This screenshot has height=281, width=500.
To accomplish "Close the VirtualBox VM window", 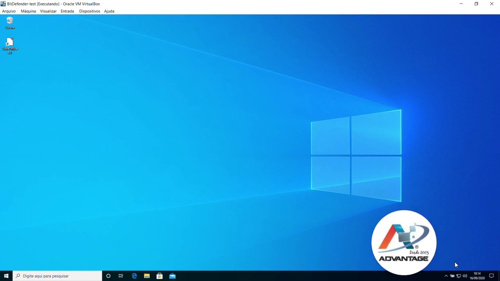I will point(492,4).
